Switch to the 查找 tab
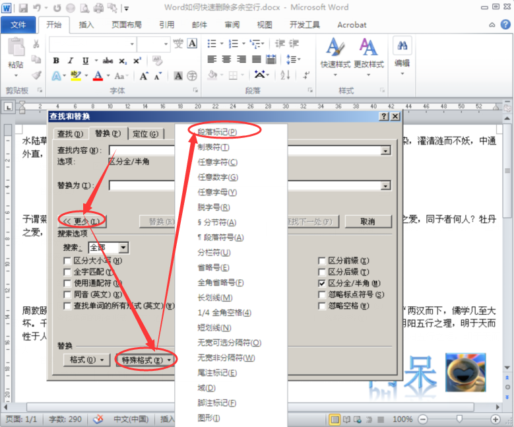This screenshot has height=427, width=514. pyautogui.click(x=70, y=134)
